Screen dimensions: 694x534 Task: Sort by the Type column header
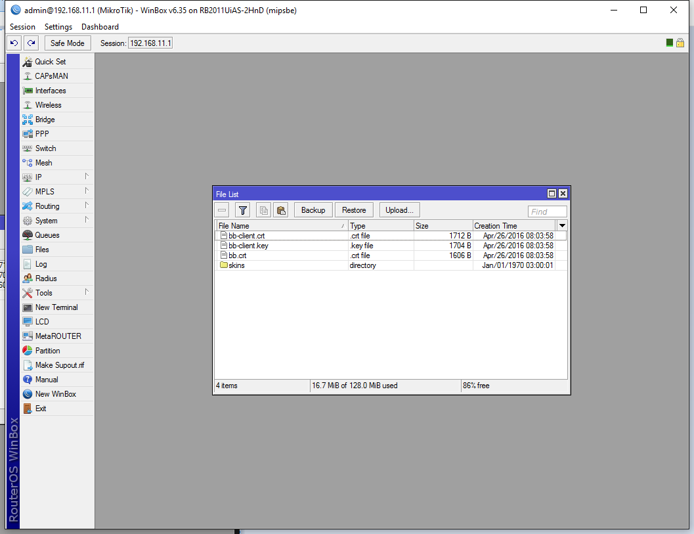(381, 225)
